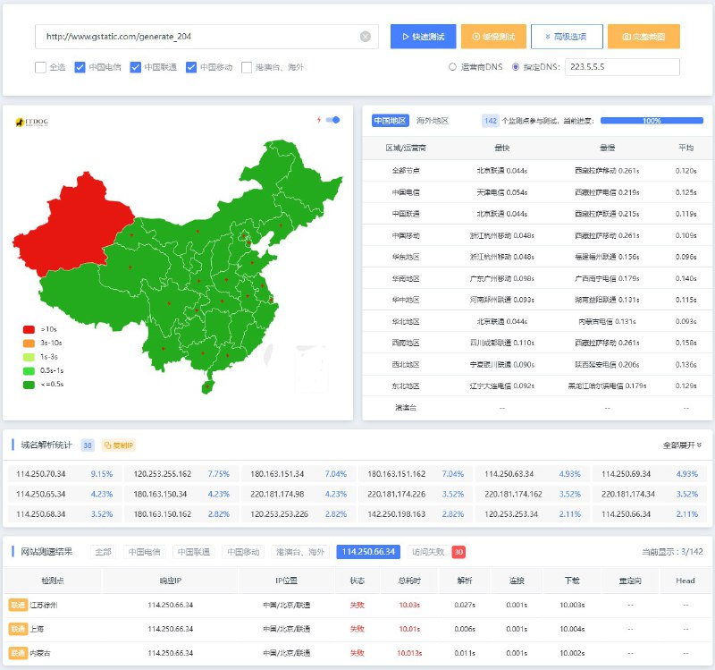This screenshot has width=715, height=670.
Task: Click the play icon on 快速测试 button
Action: coord(404,37)
